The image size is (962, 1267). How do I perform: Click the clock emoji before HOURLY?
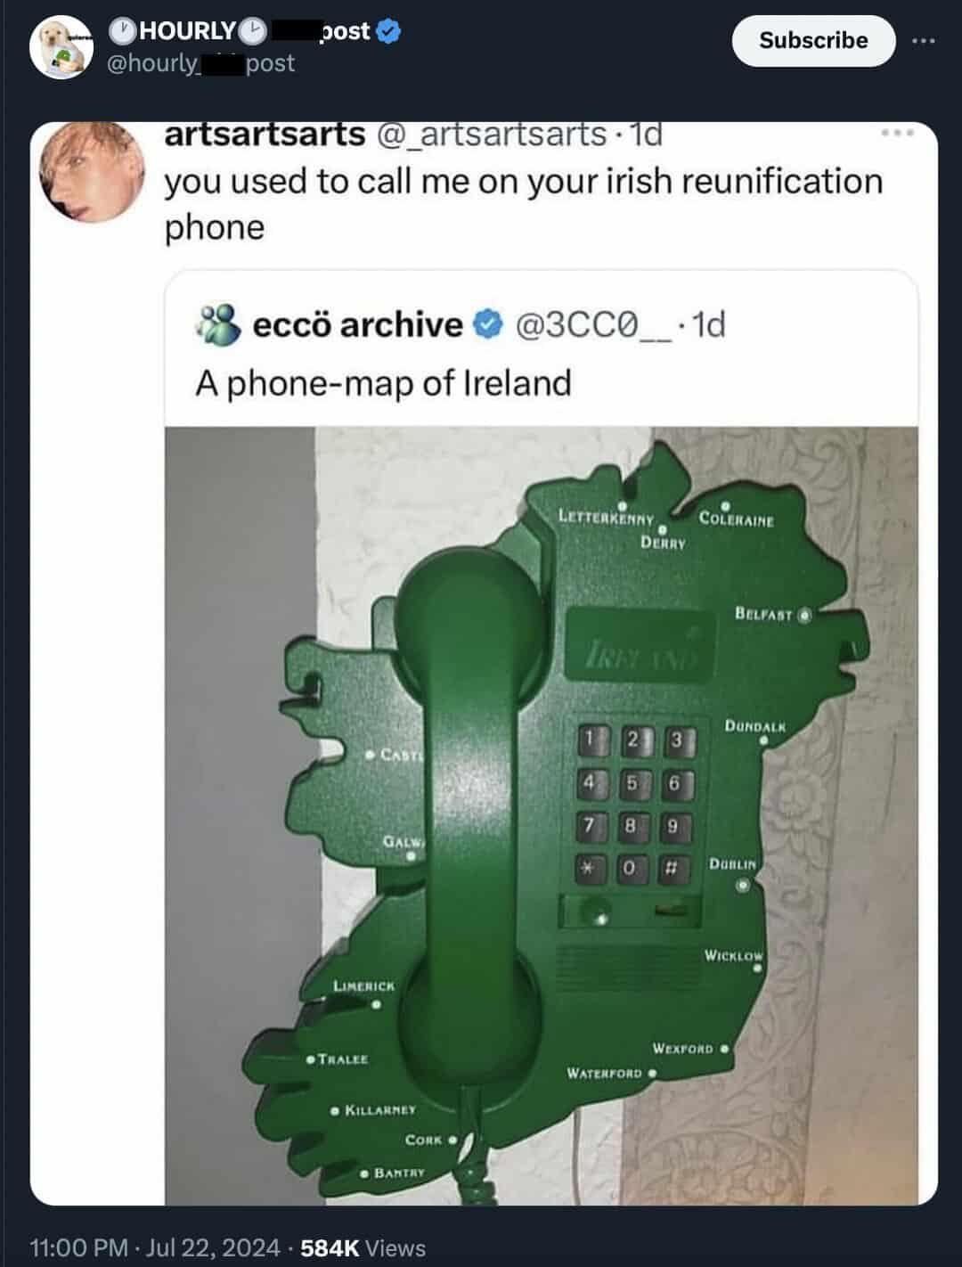[122, 31]
